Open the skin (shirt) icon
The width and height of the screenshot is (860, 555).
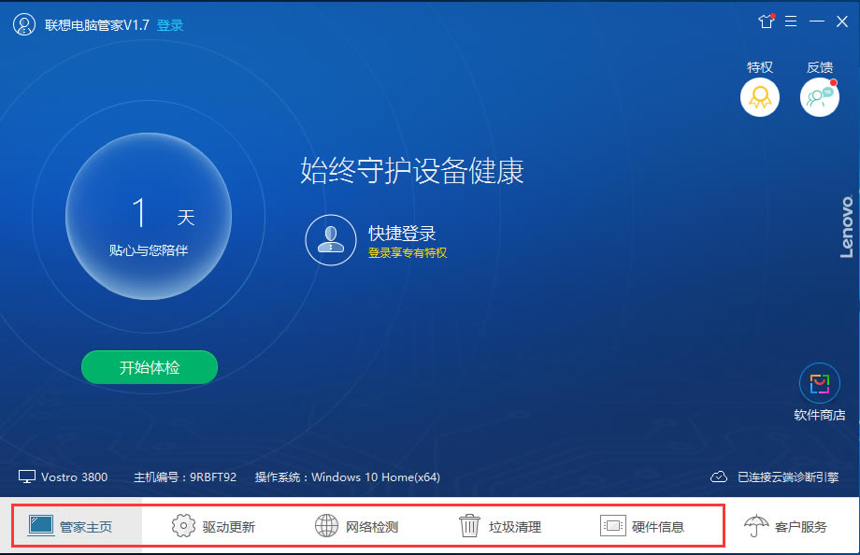(x=767, y=21)
